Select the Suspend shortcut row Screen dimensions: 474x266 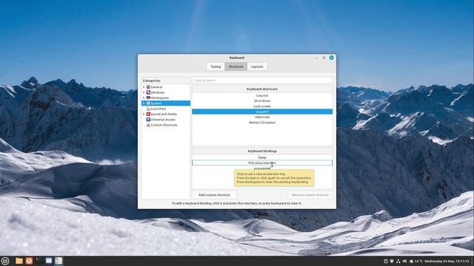click(x=262, y=112)
